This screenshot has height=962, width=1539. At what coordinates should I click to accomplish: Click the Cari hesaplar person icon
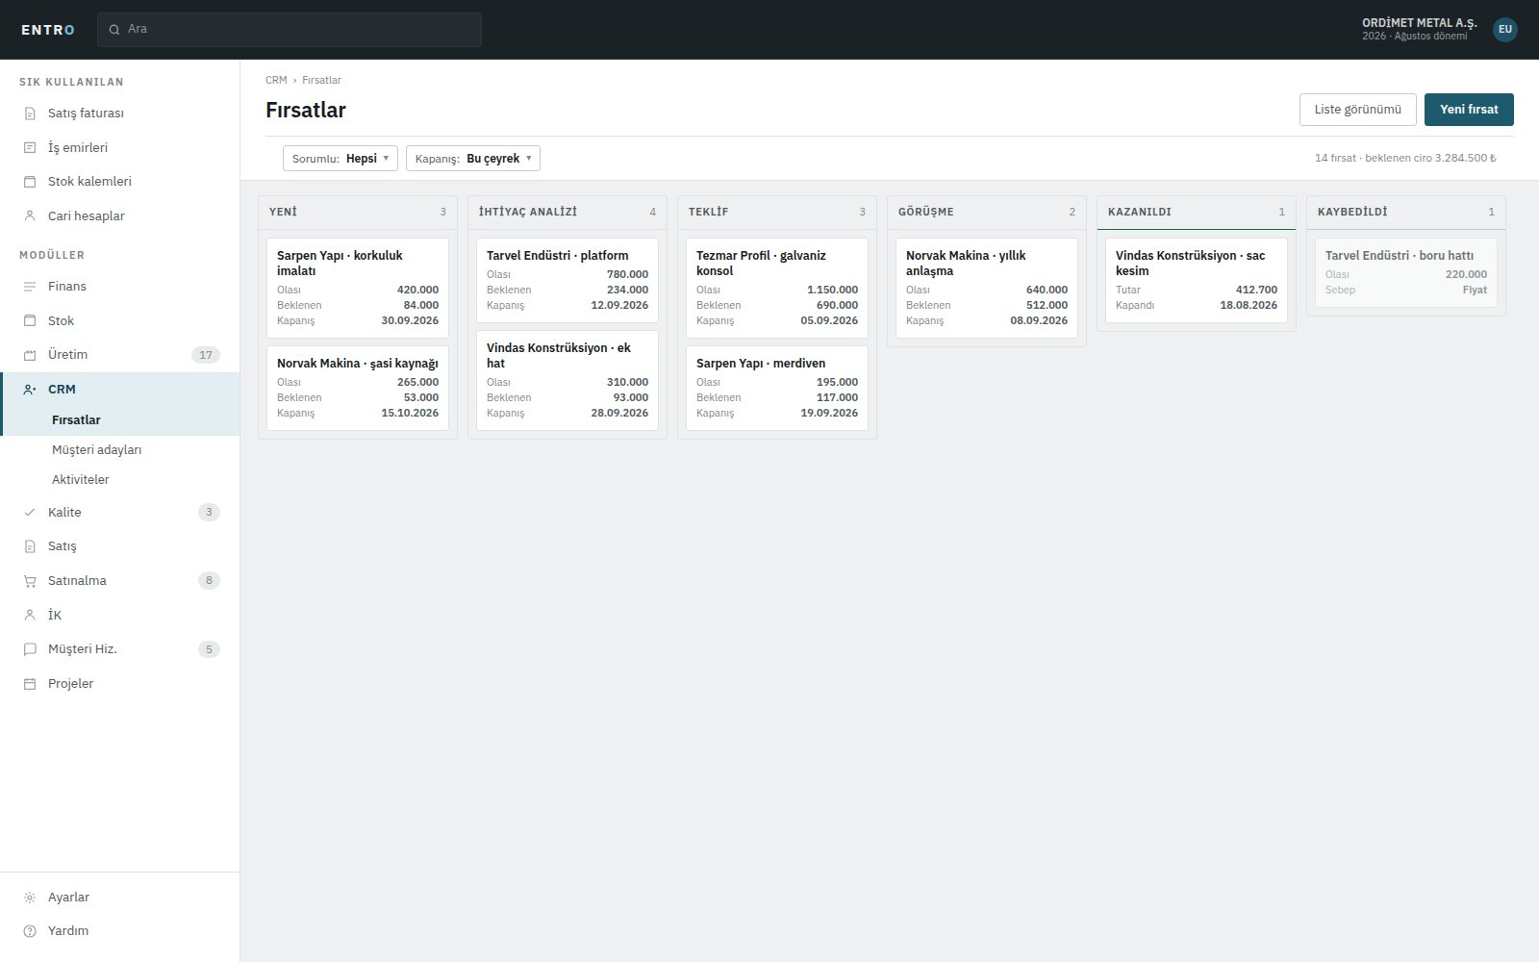(30, 215)
